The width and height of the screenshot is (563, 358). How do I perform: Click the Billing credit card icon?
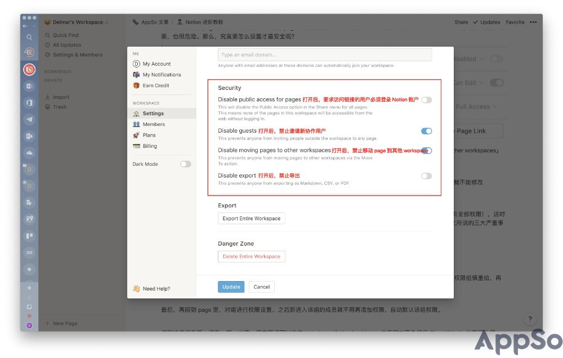coord(136,146)
